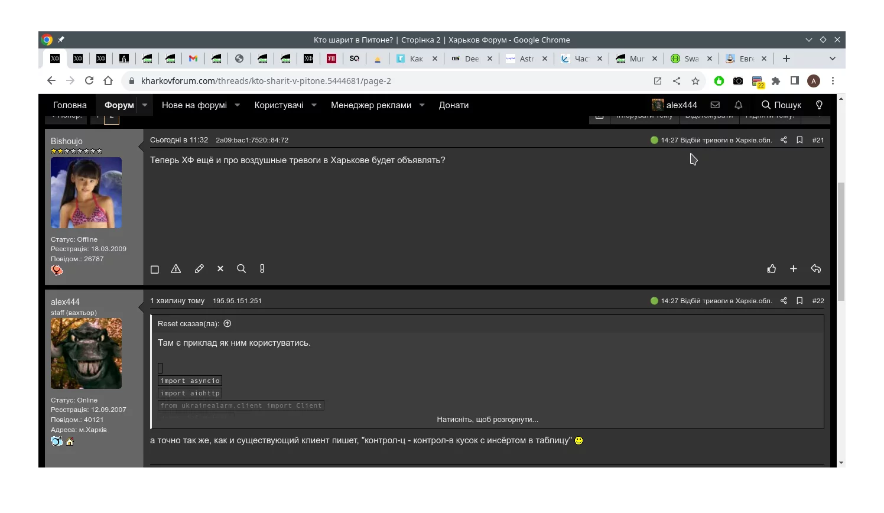The image size is (884, 513).
Task: Switch to the Dee browser tab
Action: tap(472, 59)
